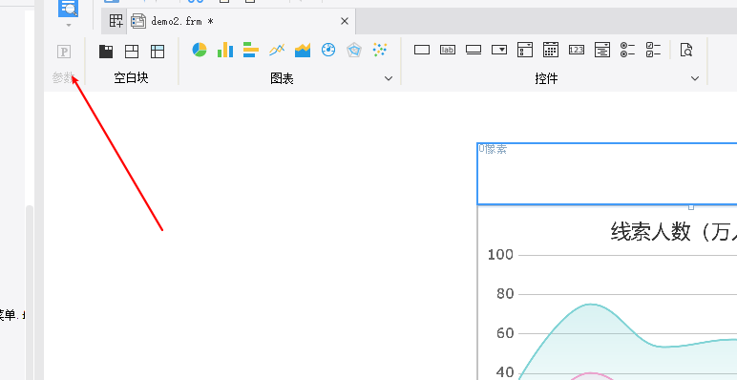Insert a horizontal bar chart
Image resolution: width=737 pixels, height=380 pixels.
coord(251,50)
